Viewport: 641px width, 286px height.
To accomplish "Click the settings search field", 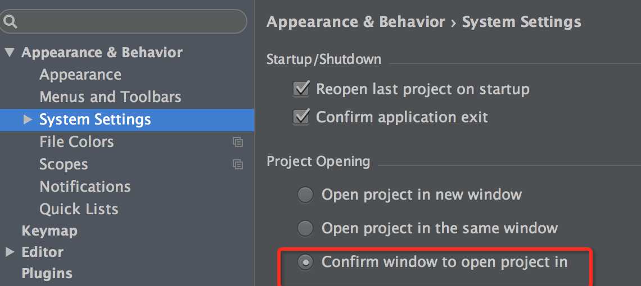I will click(129, 22).
